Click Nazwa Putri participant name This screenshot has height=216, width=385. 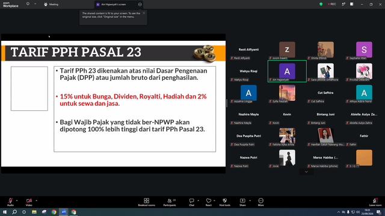coord(248,157)
